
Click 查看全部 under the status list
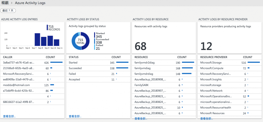[x=75, y=116]
